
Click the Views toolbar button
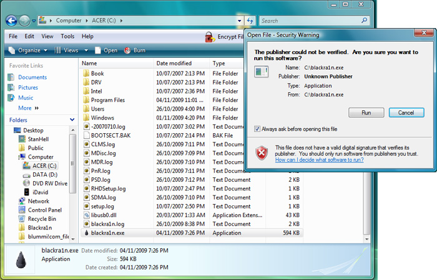[x=66, y=50]
